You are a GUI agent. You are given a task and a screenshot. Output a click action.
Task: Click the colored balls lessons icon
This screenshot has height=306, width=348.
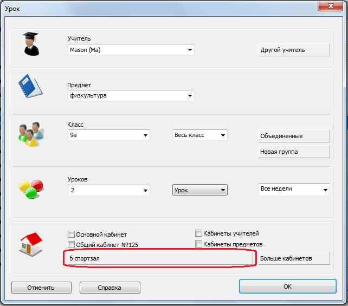tap(31, 188)
